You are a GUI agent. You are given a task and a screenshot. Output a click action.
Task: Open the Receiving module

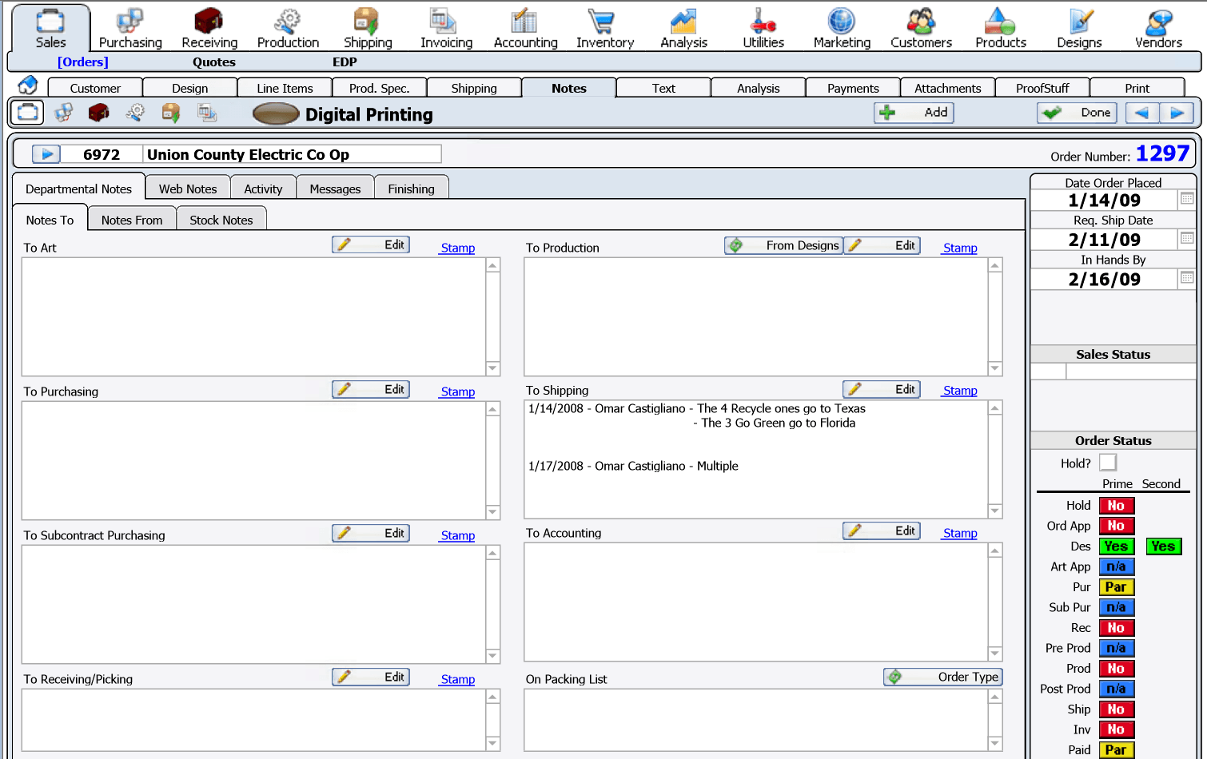209,28
